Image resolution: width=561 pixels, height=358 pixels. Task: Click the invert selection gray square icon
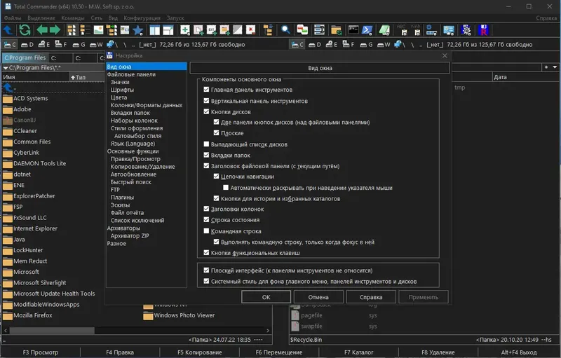click(x=238, y=30)
